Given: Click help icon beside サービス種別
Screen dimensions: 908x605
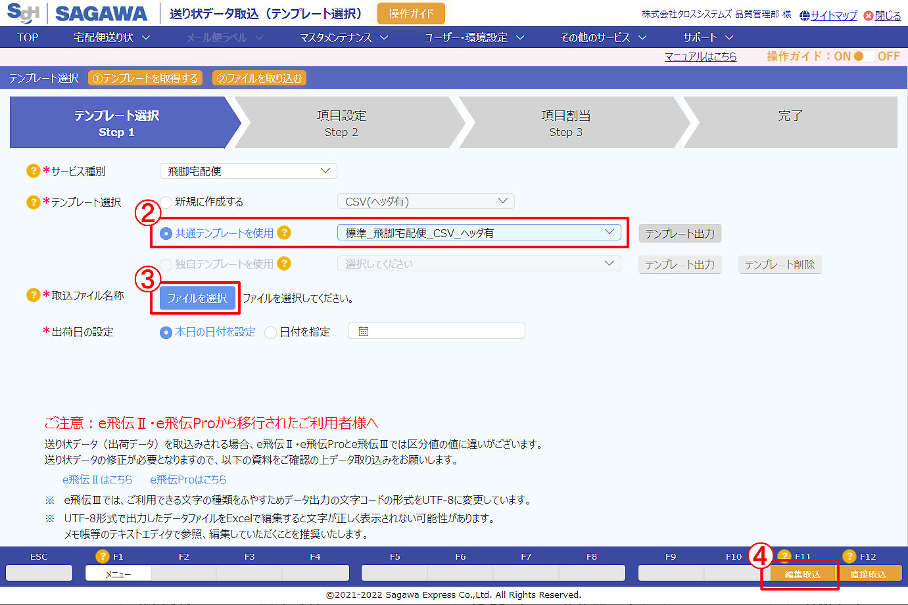Looking at the screenshot, I should point(33,171).
